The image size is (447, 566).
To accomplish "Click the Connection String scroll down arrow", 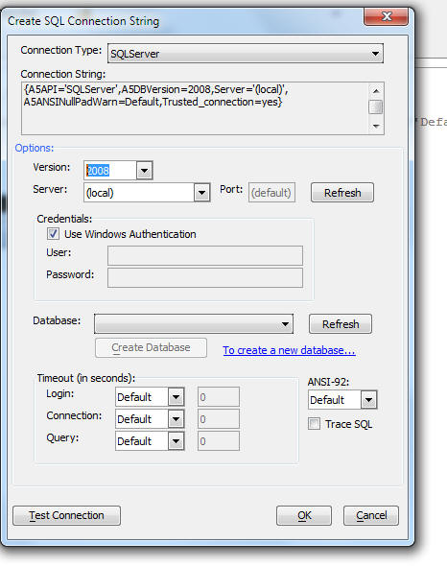I will (x=376, y=126).
